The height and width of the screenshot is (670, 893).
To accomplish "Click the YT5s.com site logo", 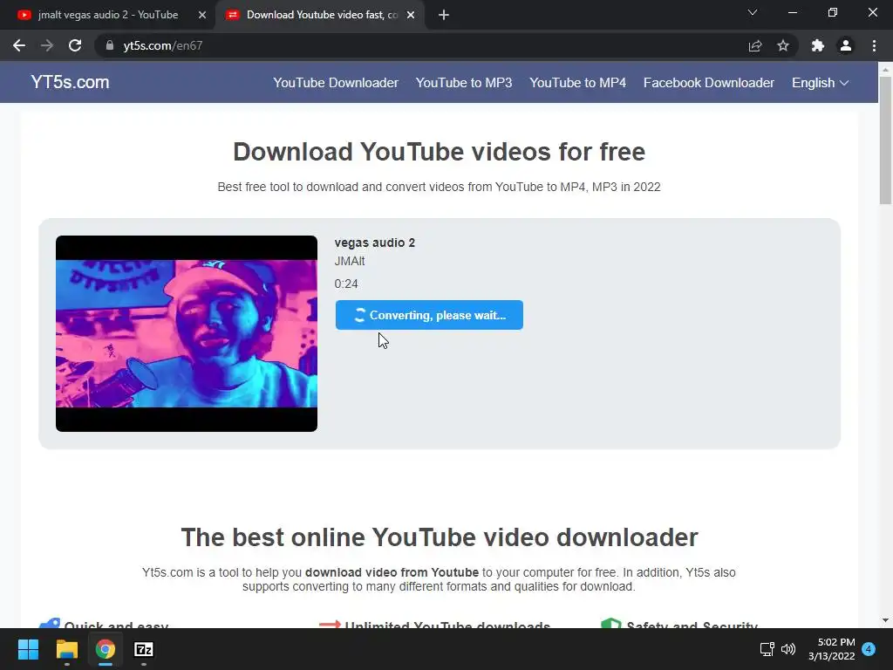I will tap(70, 82).
